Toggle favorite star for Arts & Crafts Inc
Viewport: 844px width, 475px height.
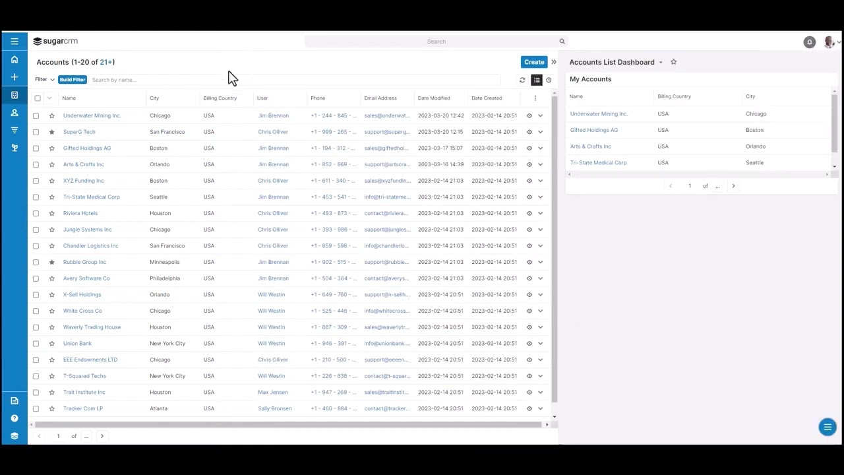[x=52, y=164]
